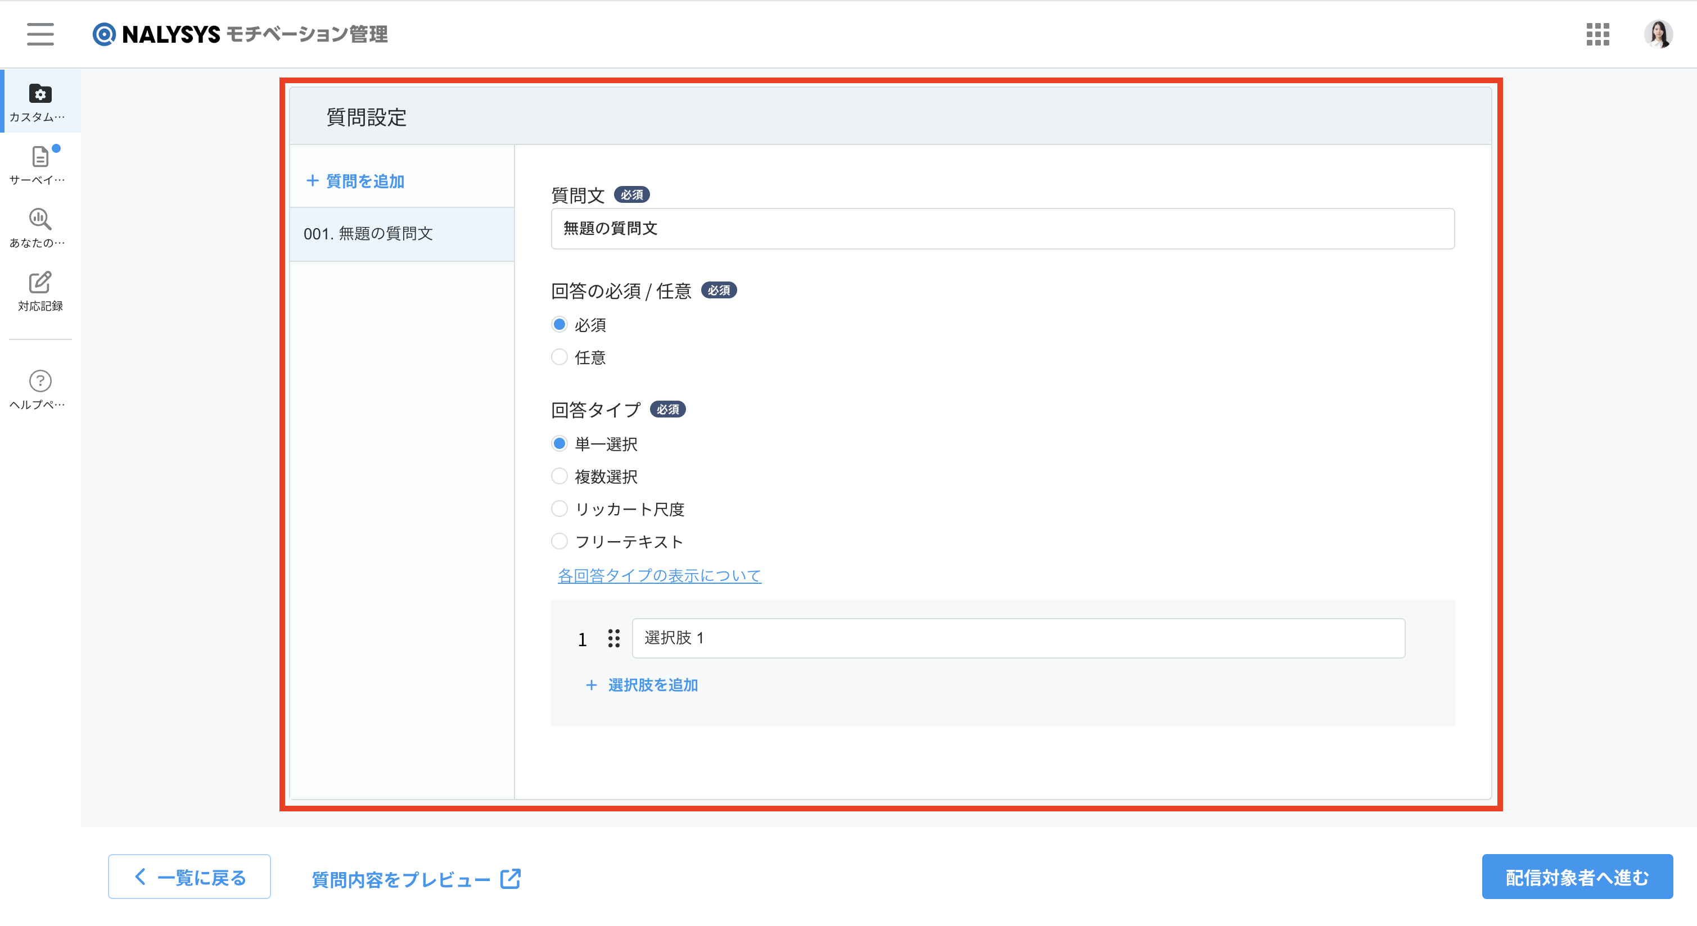Select the 任意 radio option
This screenshot has width=1697, height=926.
pos(559,357)
